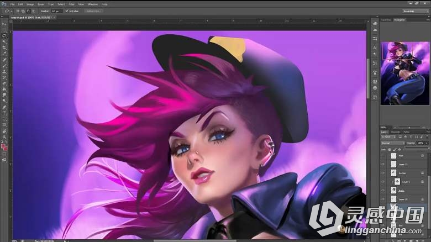Switch to the Navigator tab
Image resolution: width=431 pixels, height=242 pixels.
pyautogui.click(x=400, y=20)
